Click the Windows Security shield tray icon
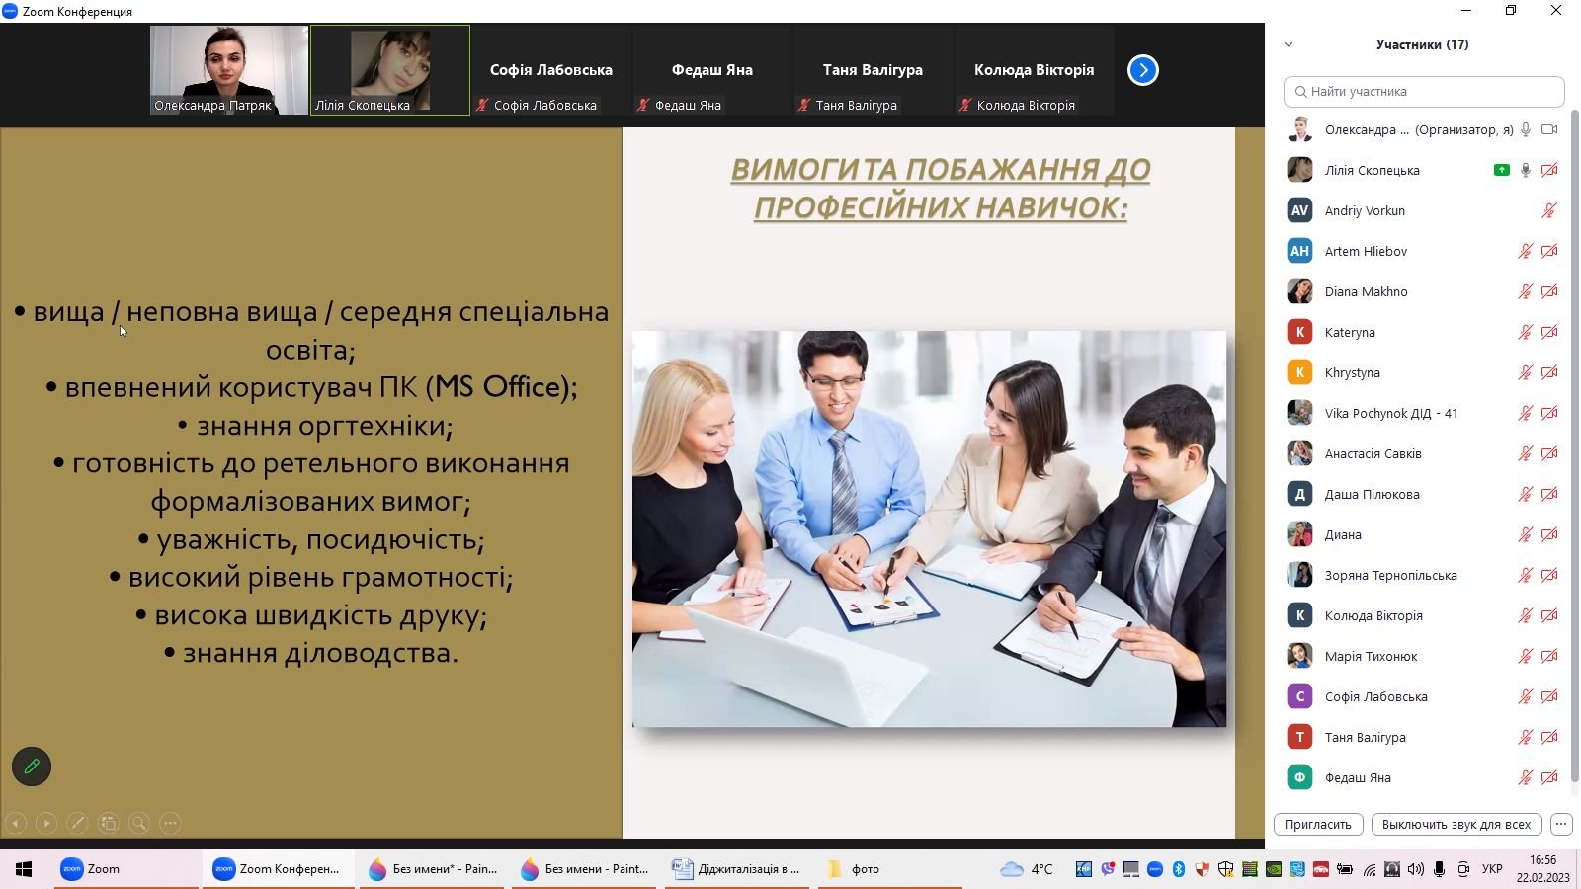Screen dimensions: 1581x889 pyautogui.click(x=1226, y=869)
